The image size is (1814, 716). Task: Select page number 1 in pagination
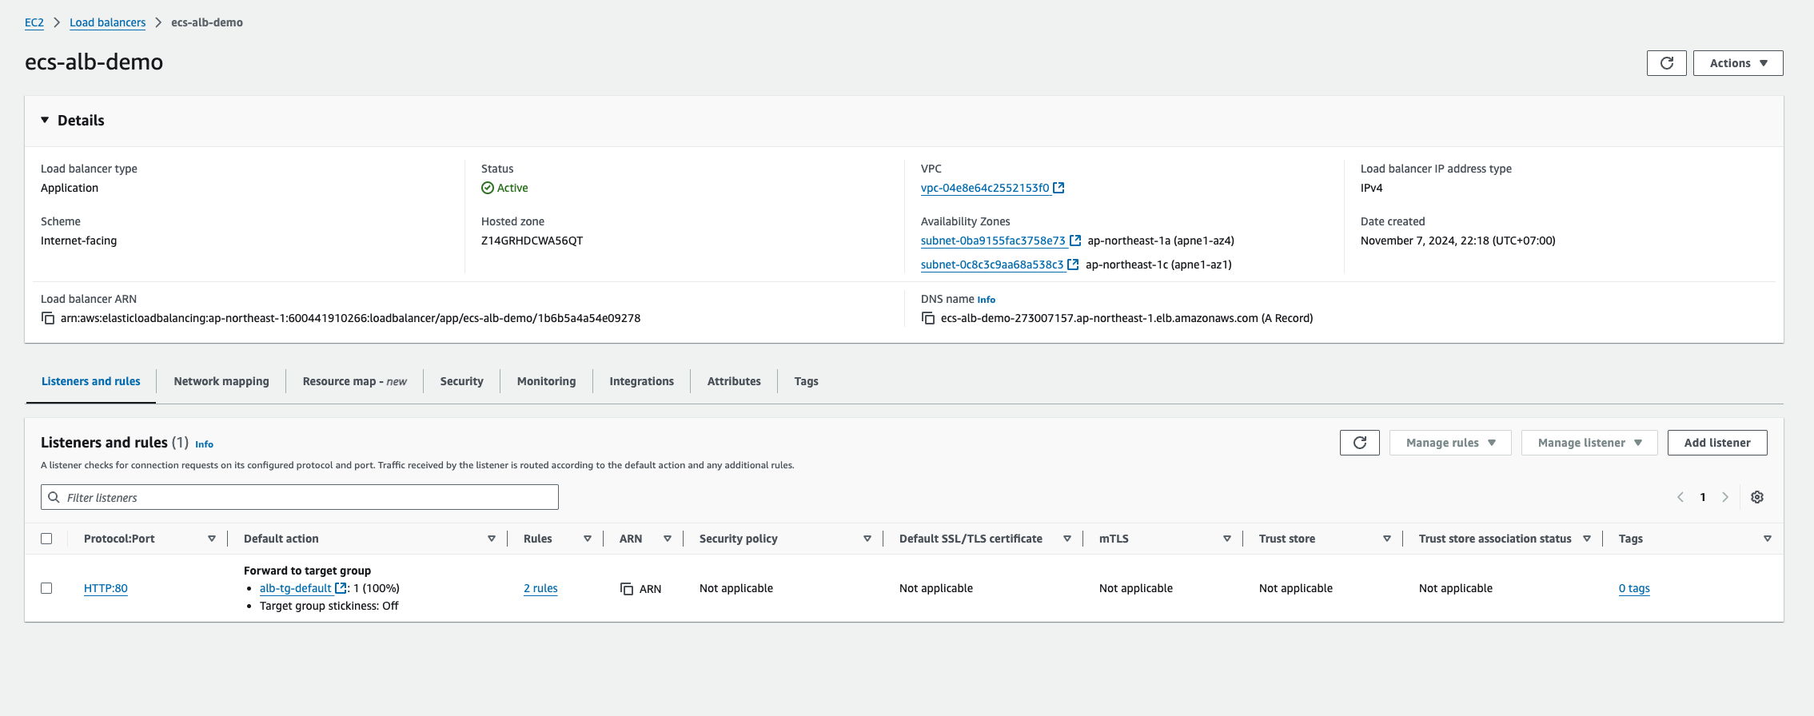1703,497
